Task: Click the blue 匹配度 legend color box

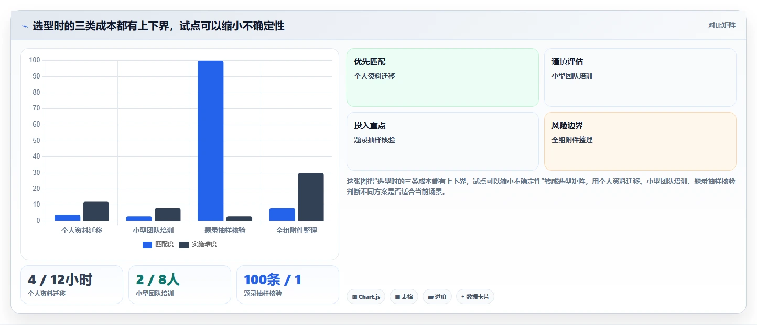Action: pyautogui.click(x=147, y=244)
